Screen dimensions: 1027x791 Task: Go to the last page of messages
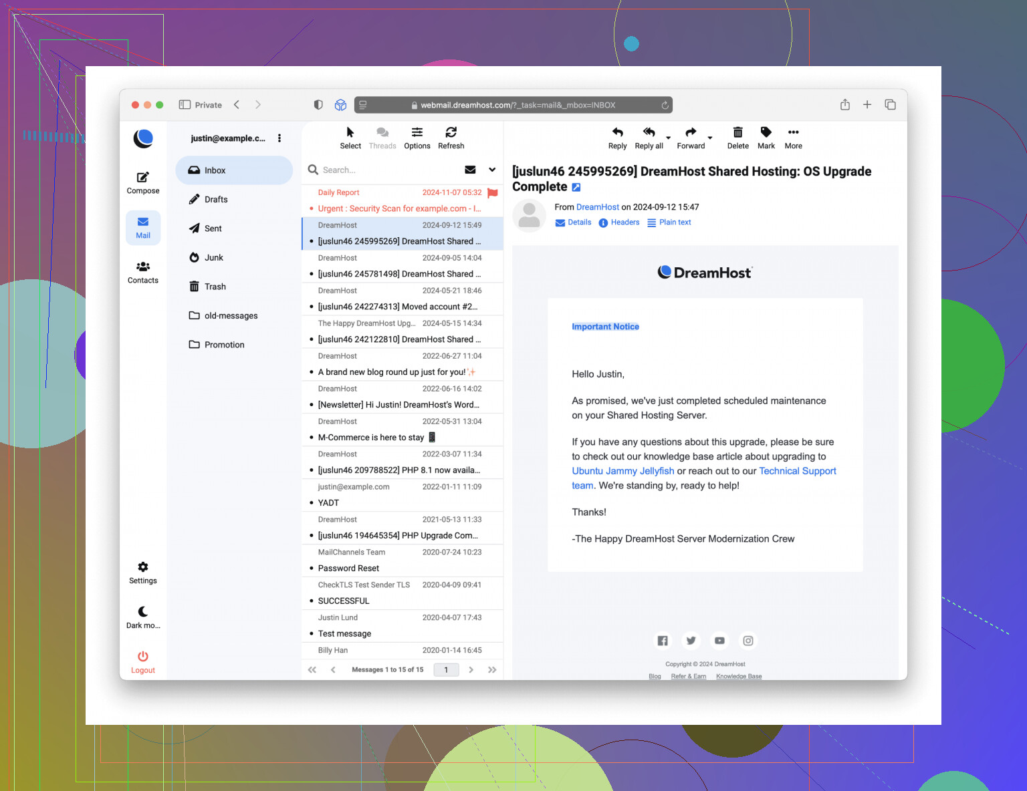point(492,669)
